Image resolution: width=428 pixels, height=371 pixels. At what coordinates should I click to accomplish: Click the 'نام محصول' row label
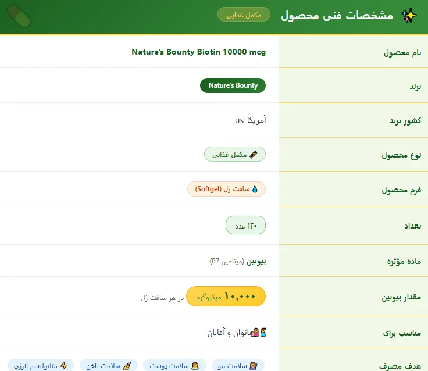coord(402,52)
